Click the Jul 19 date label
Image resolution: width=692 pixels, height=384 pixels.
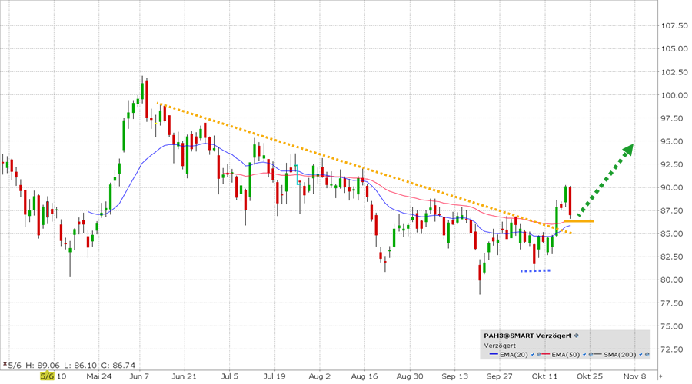pyautogui.click(x=274, y=376)
